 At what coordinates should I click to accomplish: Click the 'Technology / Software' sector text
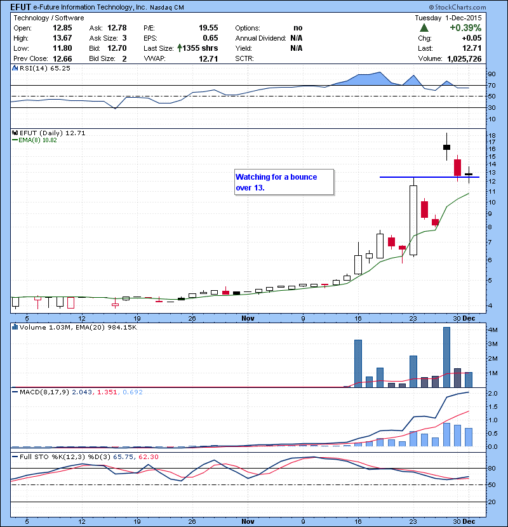click(x=49, y=18)
